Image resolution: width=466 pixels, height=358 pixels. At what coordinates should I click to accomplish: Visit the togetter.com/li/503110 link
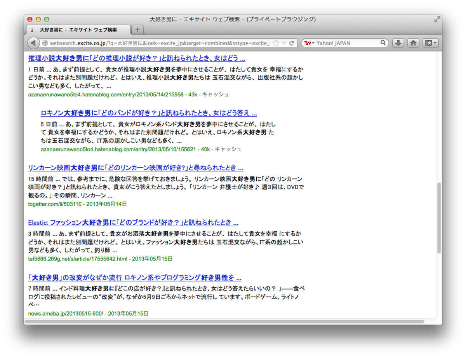[54, 204]
